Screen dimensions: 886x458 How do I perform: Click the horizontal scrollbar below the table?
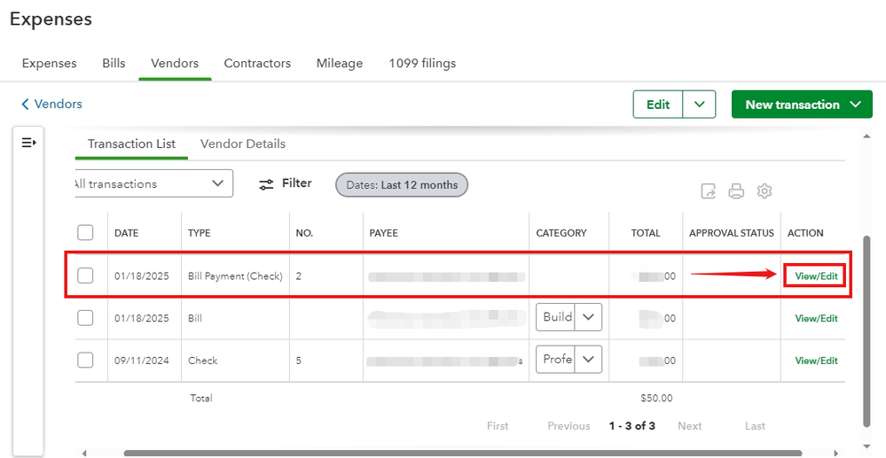[x=461, y=453]
